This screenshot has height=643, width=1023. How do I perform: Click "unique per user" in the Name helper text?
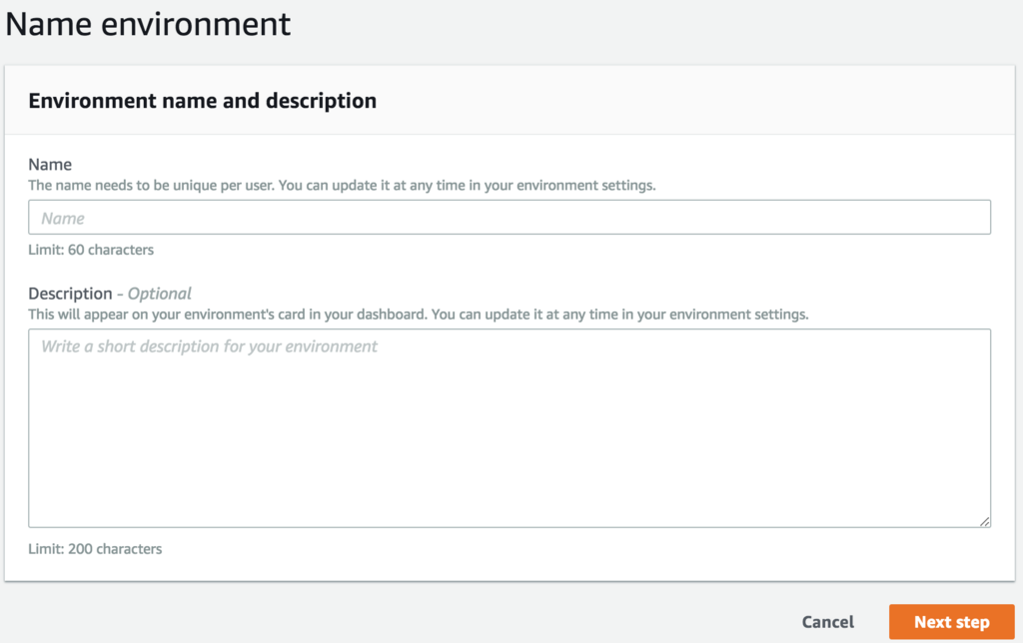227,186
